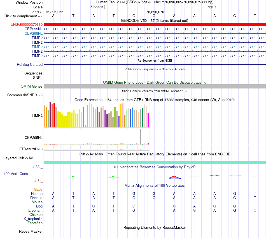Click the 100 Vert. Cons label
The height and width of the screenshot is (238, 266).
point(16,174)
